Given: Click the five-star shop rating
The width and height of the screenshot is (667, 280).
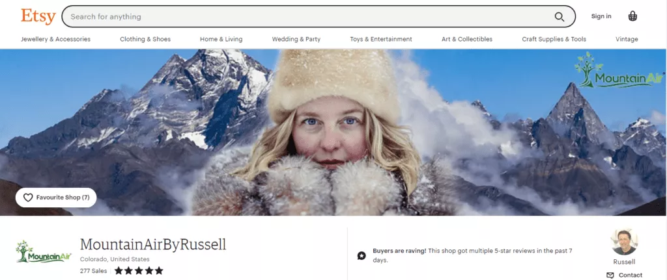Looking at the screenshot, I should (x=139, y=270).
